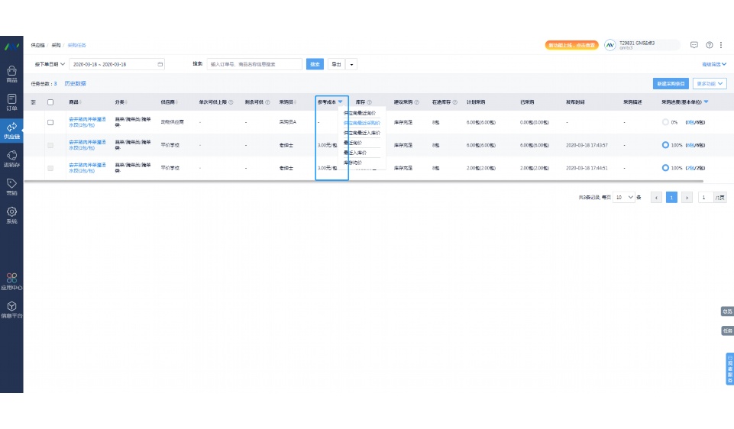Choose 库存均价 in the cost dropdown menu
This screenshot has height=429, width=734.
(353, 163)
